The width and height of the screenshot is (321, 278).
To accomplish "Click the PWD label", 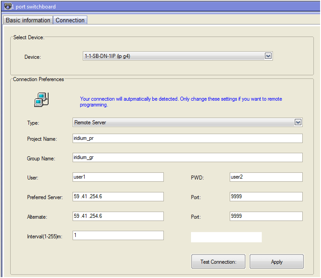I will coord(197,178).
